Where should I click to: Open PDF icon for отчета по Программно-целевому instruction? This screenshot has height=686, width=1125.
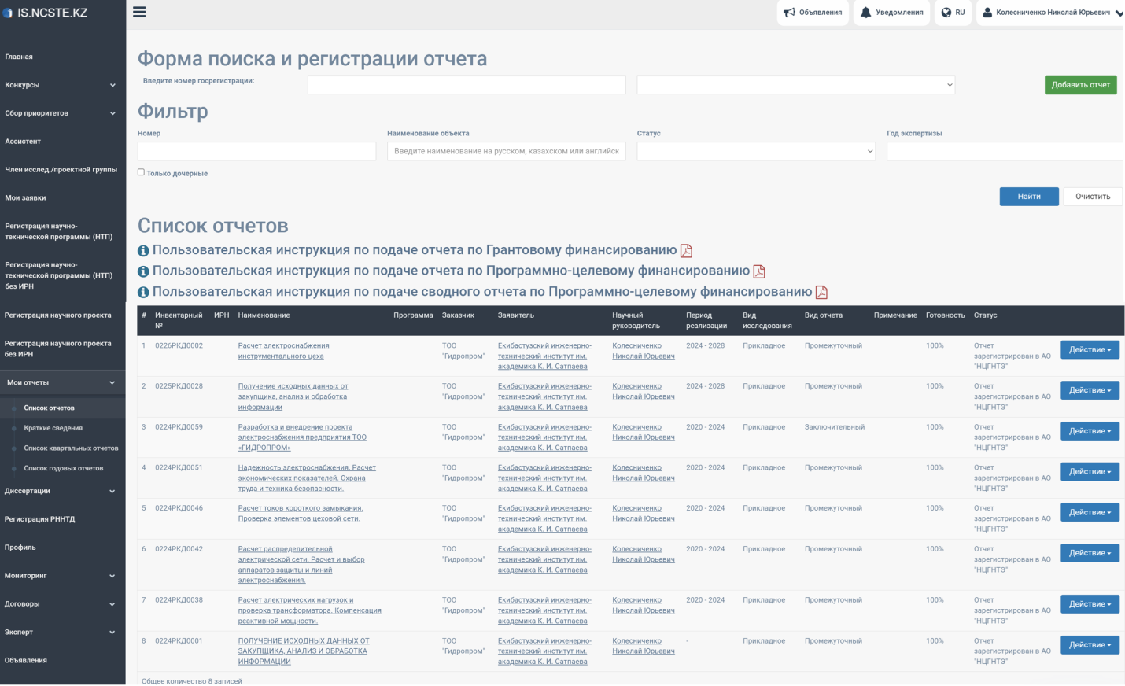[x=759, y=271]
